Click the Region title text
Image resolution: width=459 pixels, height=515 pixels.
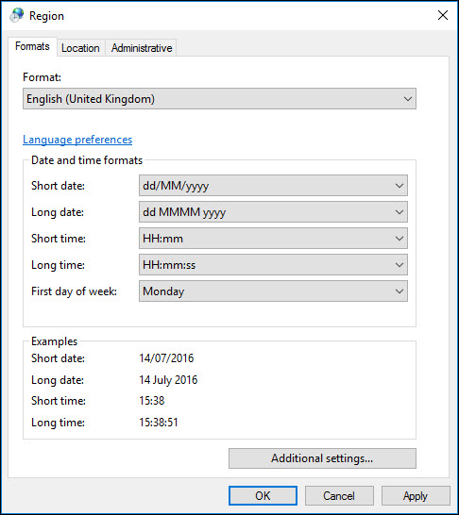[x=46, y=16]
